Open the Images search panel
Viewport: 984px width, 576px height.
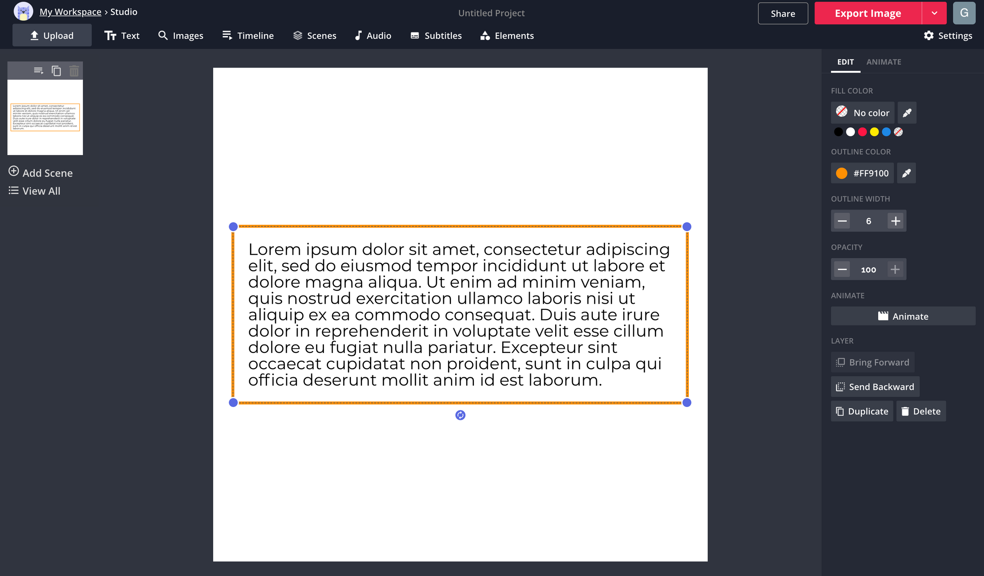tap(181, 36)
